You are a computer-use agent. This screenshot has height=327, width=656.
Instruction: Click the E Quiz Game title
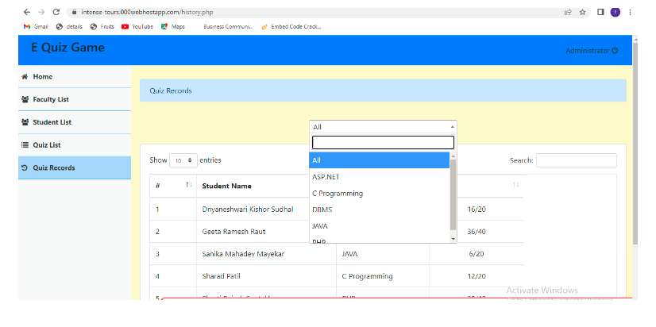point(68,48)
